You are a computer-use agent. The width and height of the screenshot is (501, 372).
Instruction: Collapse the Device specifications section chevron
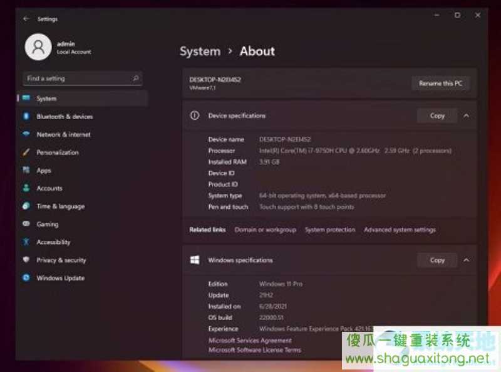pyautogui.click(x=466, y=115)
